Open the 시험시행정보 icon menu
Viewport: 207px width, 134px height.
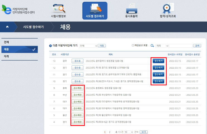tap(59, 11)
